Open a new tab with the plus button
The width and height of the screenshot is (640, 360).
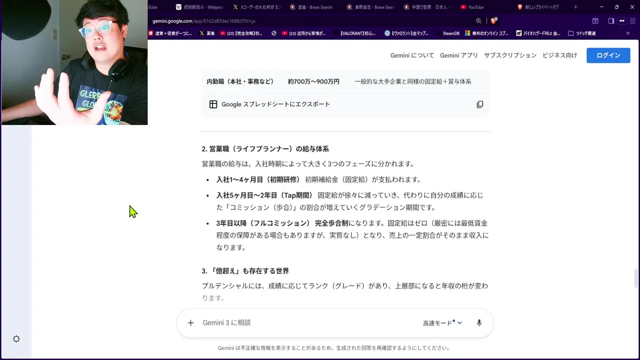tap(575, 7)
